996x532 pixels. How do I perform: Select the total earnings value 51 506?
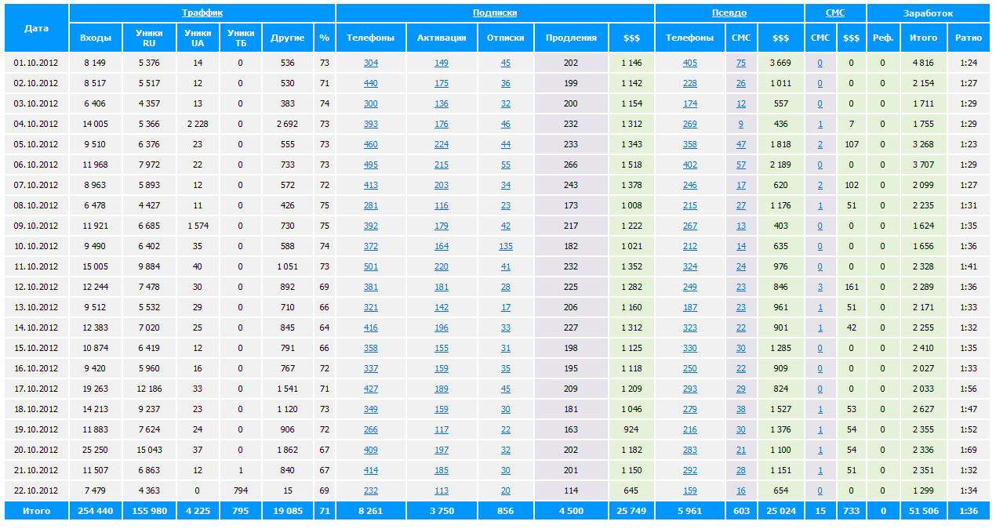point(923,511)
